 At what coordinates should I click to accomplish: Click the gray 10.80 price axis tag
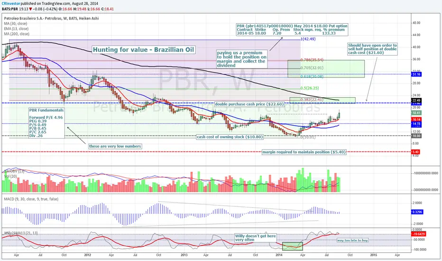(416, 136)
